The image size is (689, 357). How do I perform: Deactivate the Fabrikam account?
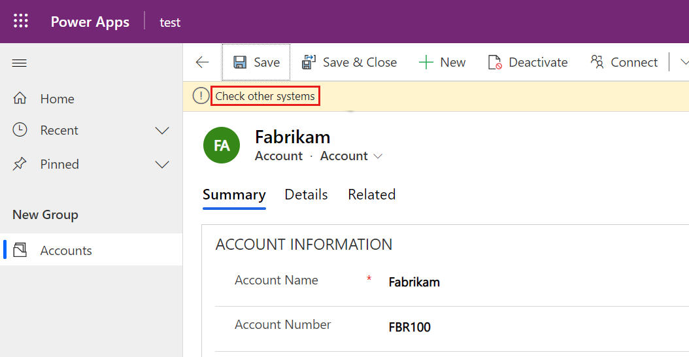click(528, 62)
